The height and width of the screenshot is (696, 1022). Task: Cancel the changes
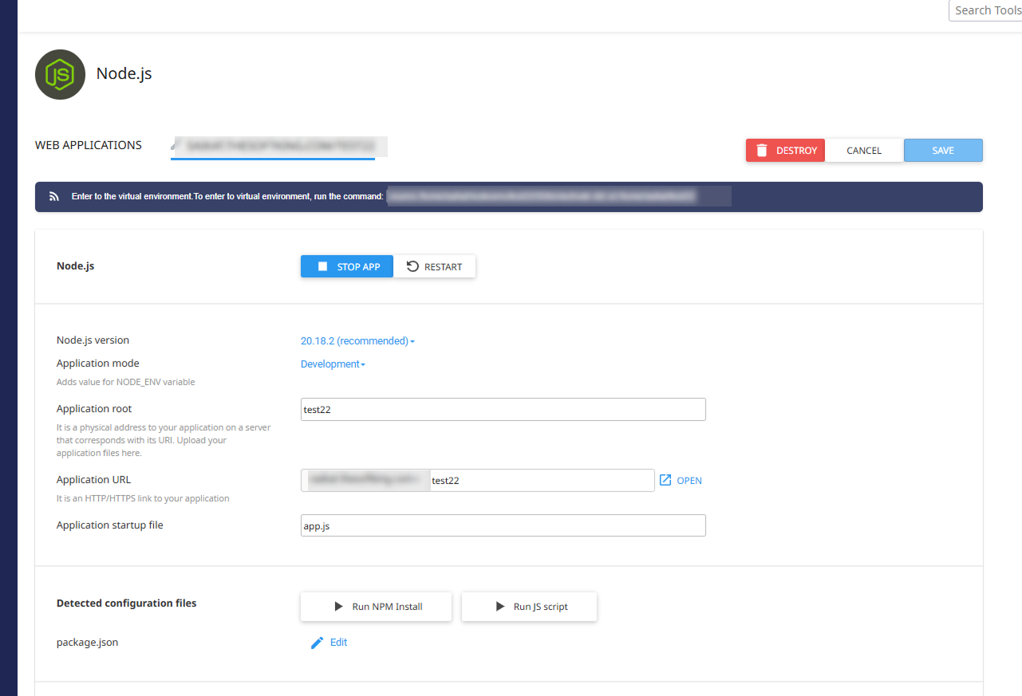[x=864, y=151]
